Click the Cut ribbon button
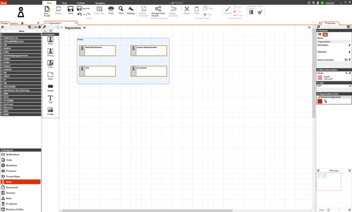This screenshot has height=212, width=352. 207,14
